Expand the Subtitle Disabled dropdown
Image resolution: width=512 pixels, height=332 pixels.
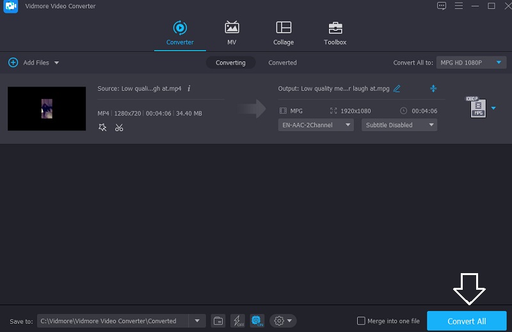tap(399, 125)
